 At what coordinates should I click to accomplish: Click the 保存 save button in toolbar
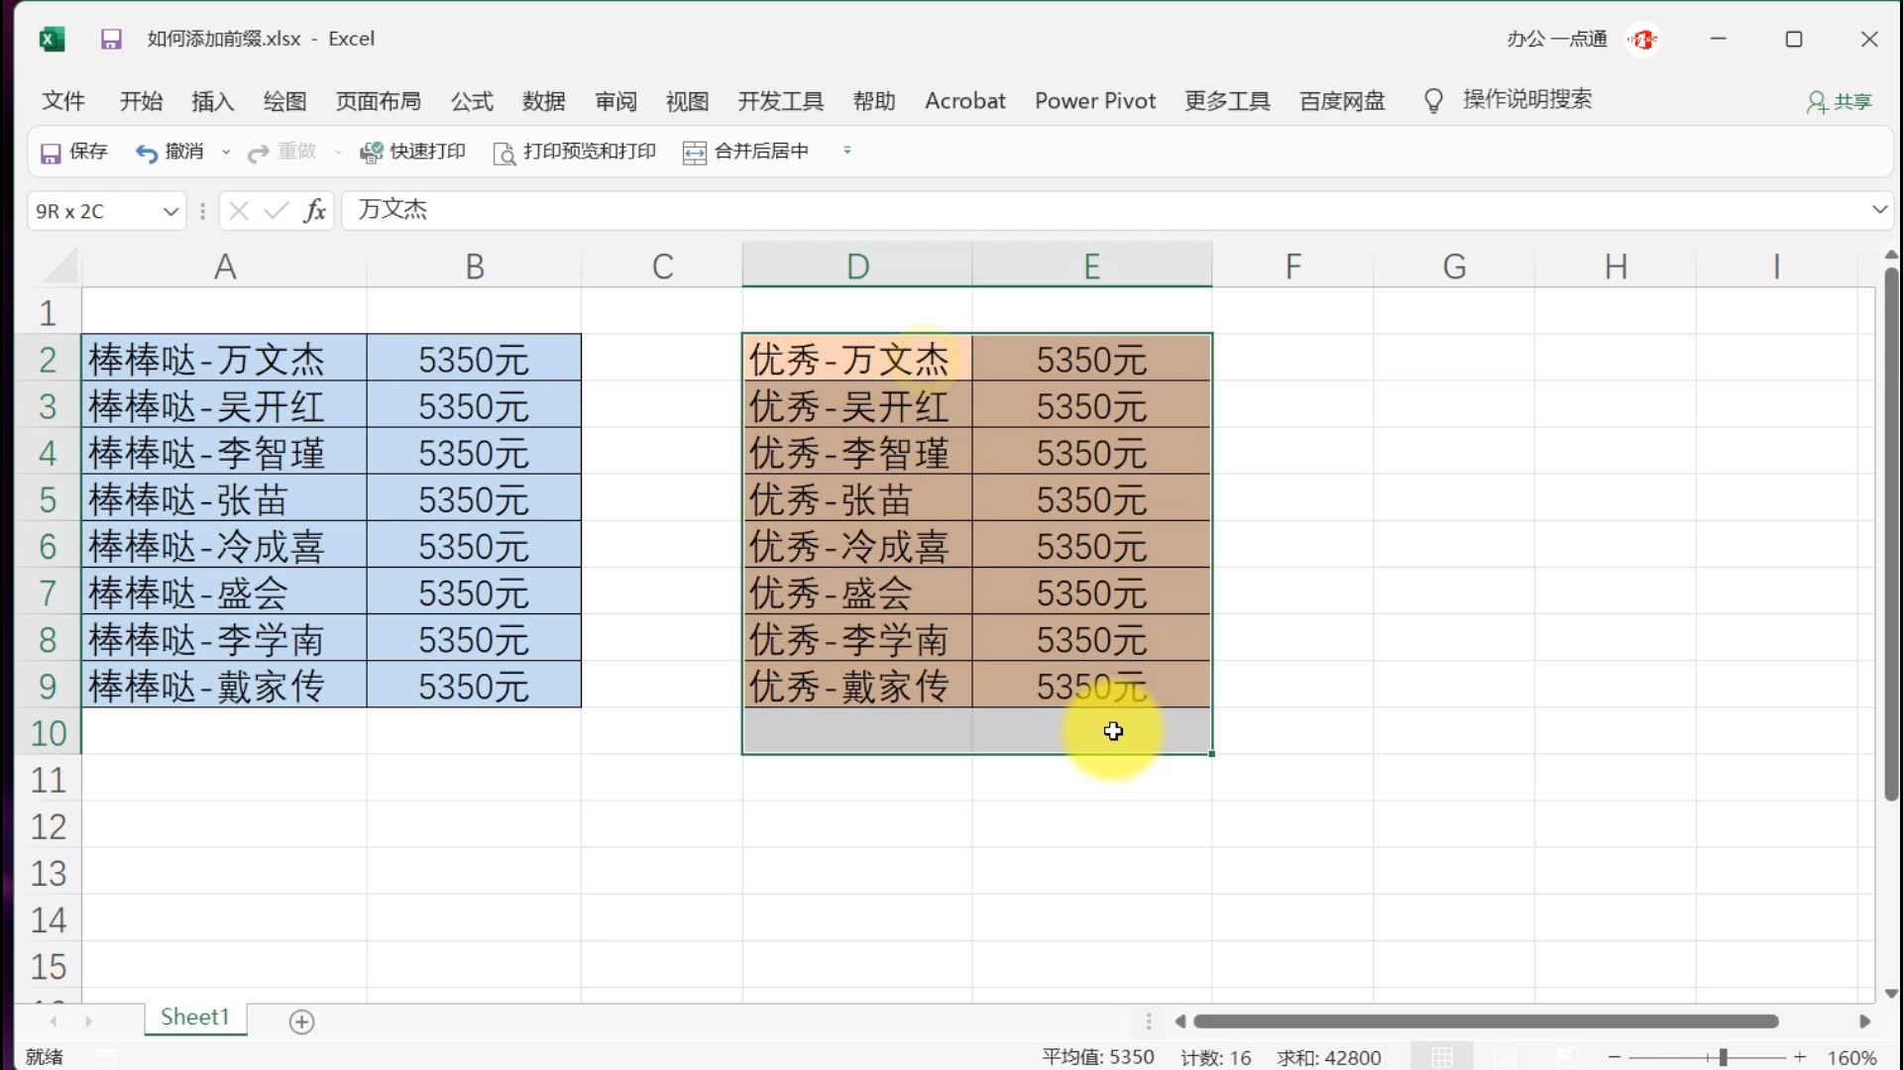pyautogui.click(x=73, y=152)
